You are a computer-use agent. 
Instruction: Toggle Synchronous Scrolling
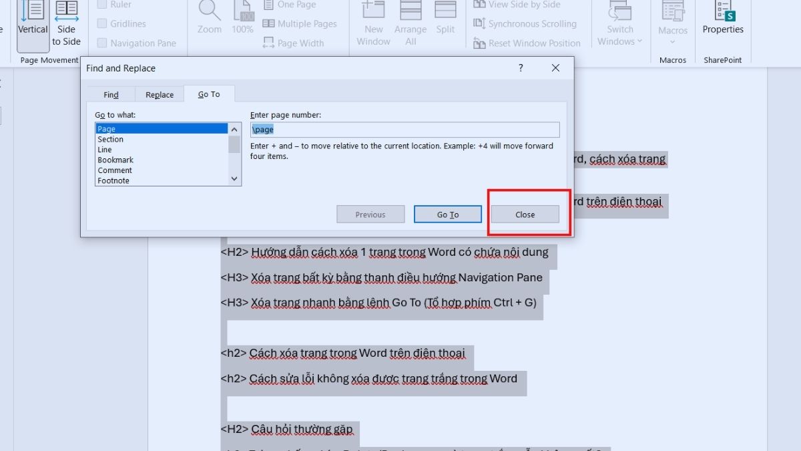pos(525,23)
